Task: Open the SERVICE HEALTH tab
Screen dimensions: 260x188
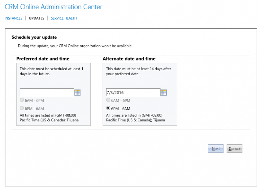Action: click(64, 18)
